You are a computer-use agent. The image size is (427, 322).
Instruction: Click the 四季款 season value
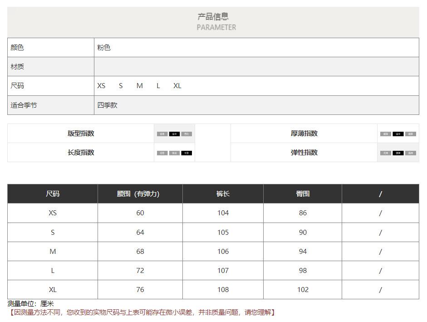(x=108, y=105)
